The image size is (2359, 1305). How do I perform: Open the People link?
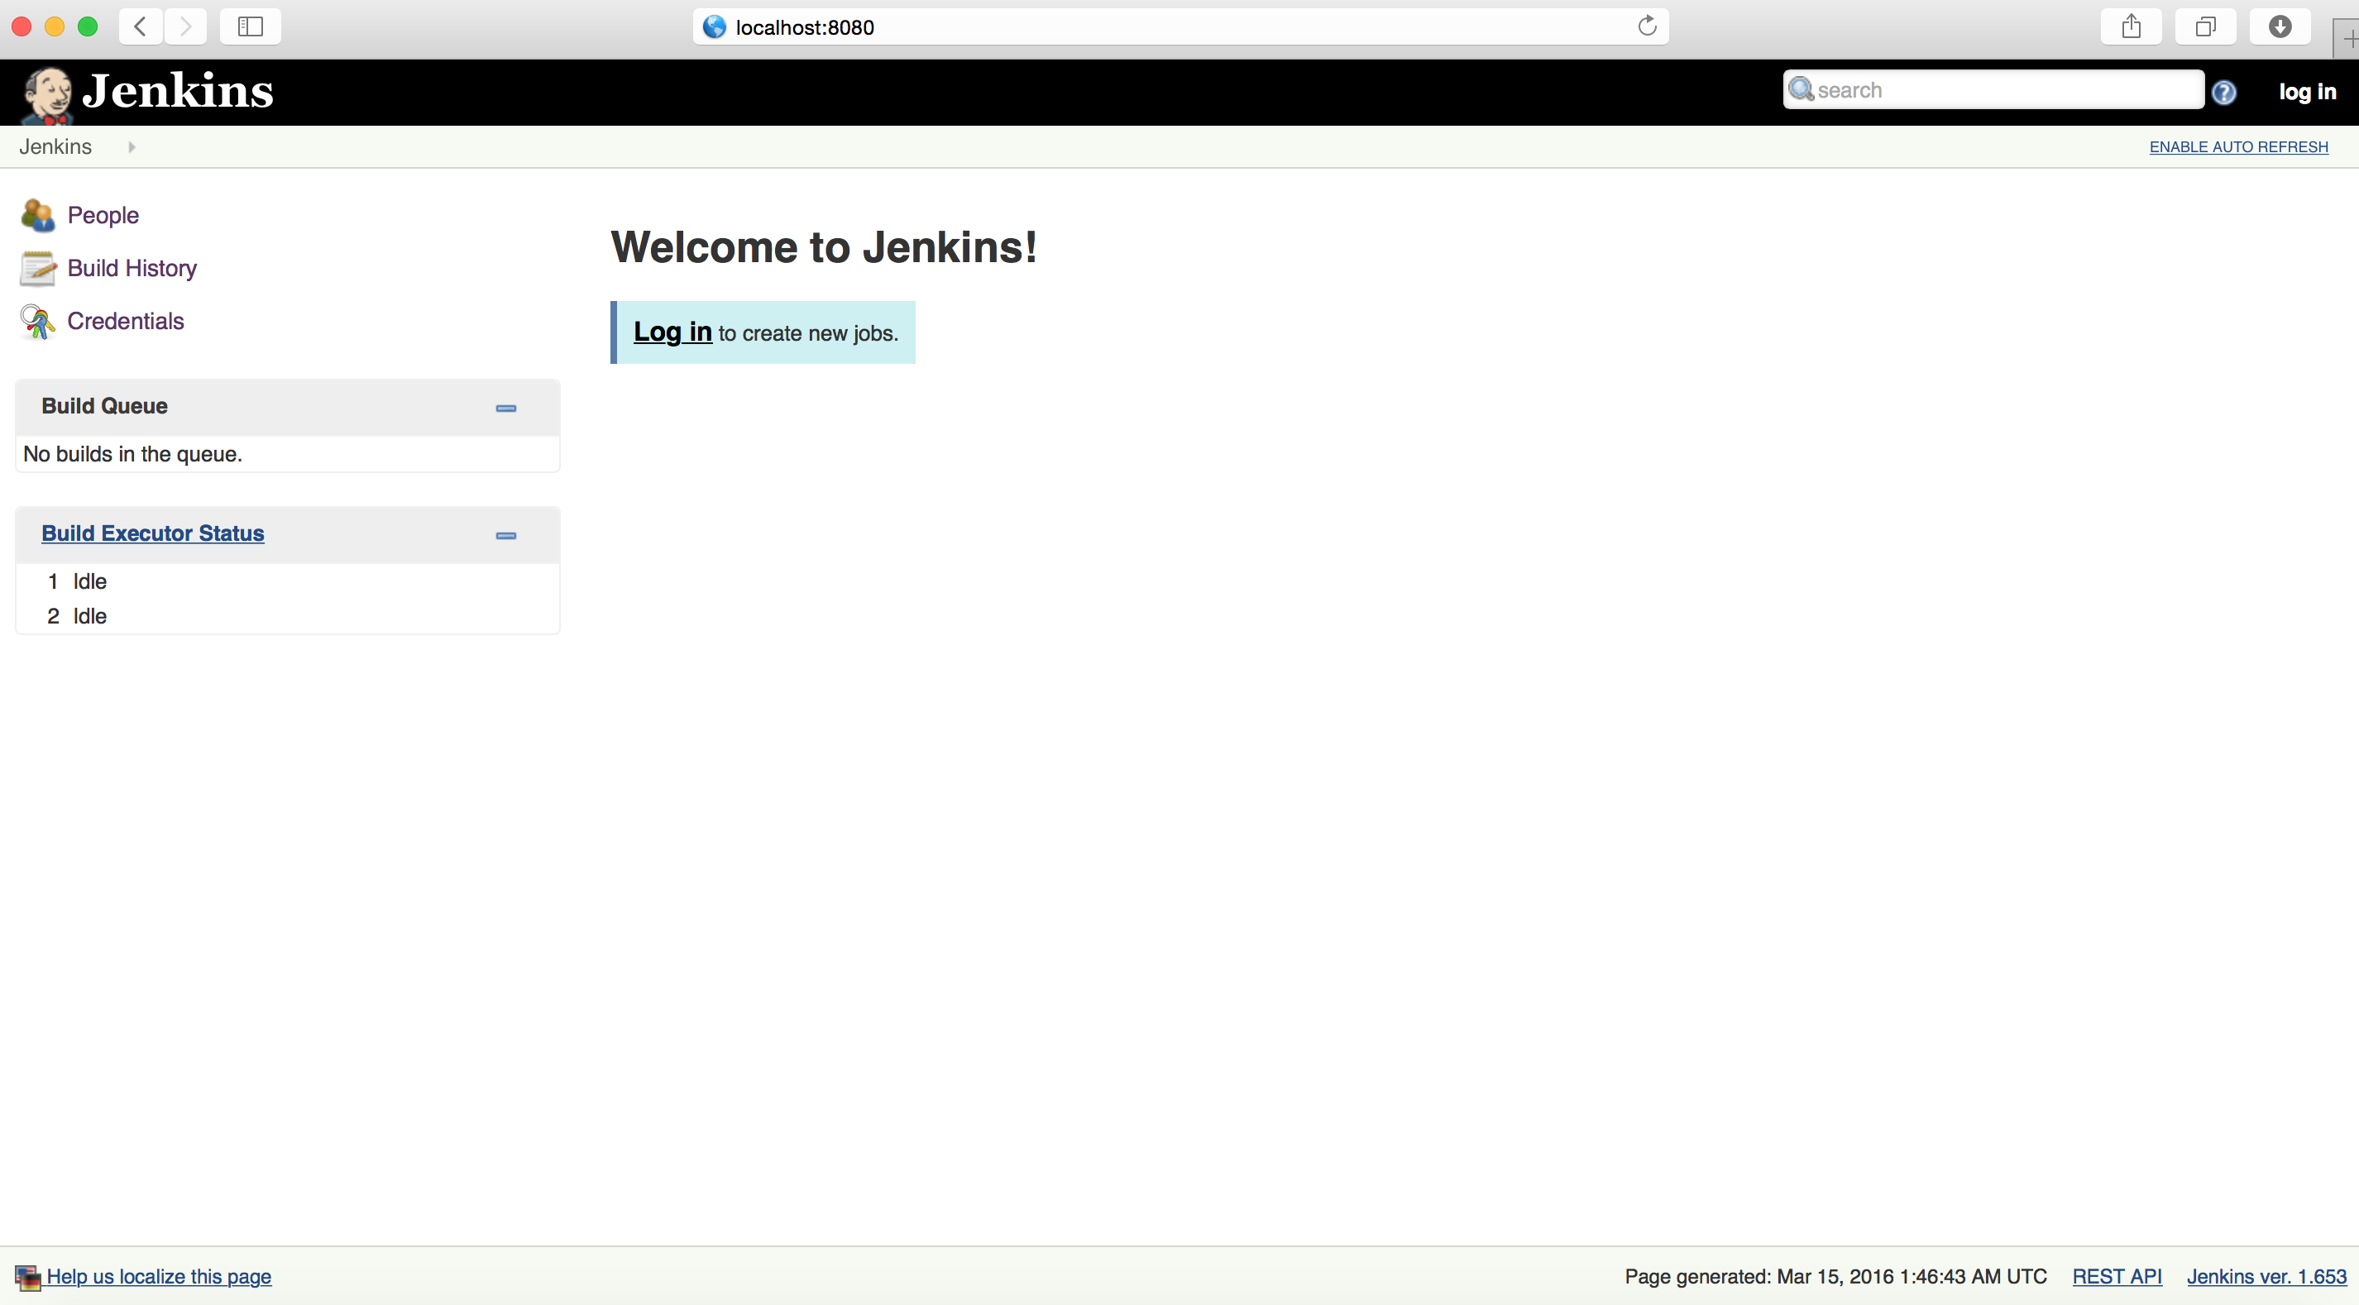103,215
